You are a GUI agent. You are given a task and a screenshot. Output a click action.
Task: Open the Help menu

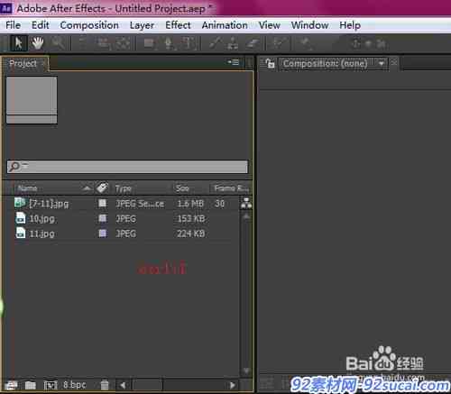[x=350, y=25]
